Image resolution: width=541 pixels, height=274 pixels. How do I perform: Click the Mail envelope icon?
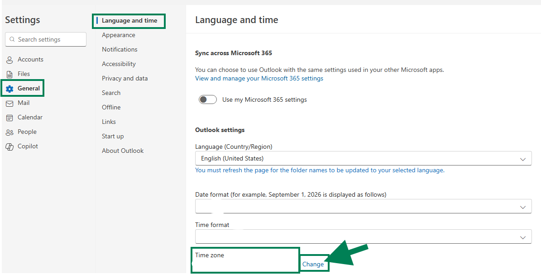coord(10,104)
